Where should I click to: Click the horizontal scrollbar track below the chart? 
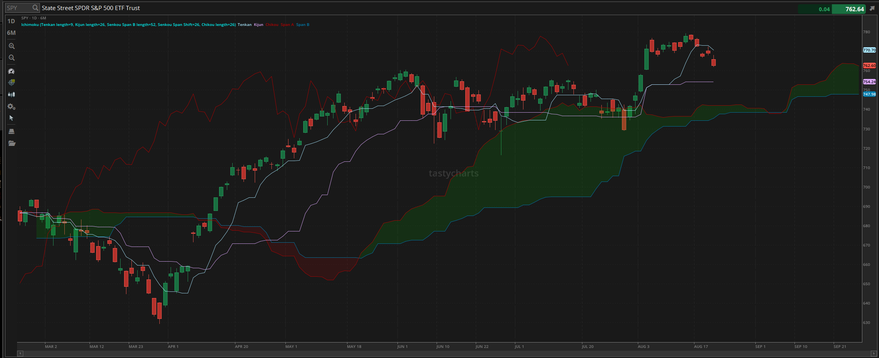(447, 353)
